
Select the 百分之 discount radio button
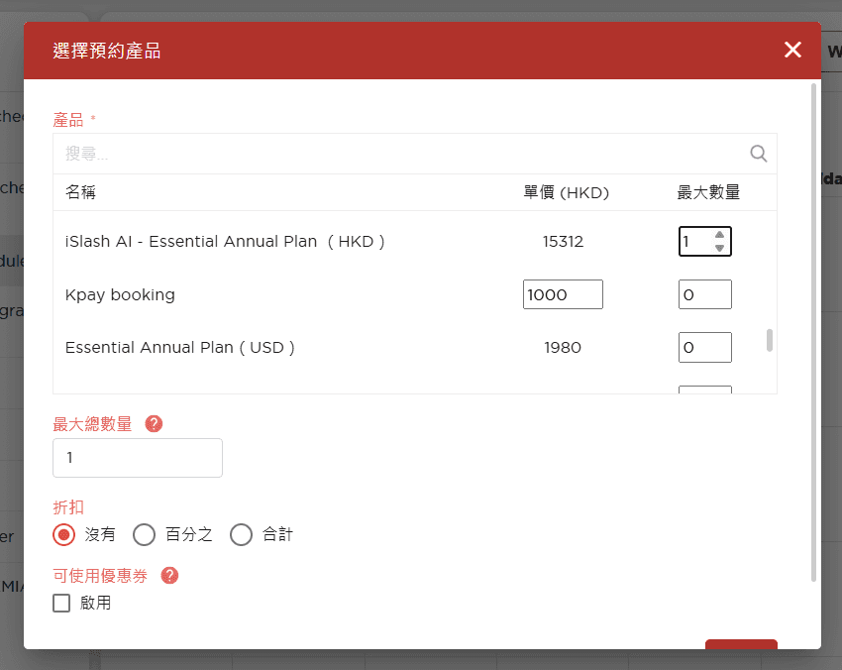(x=144, y=534)
